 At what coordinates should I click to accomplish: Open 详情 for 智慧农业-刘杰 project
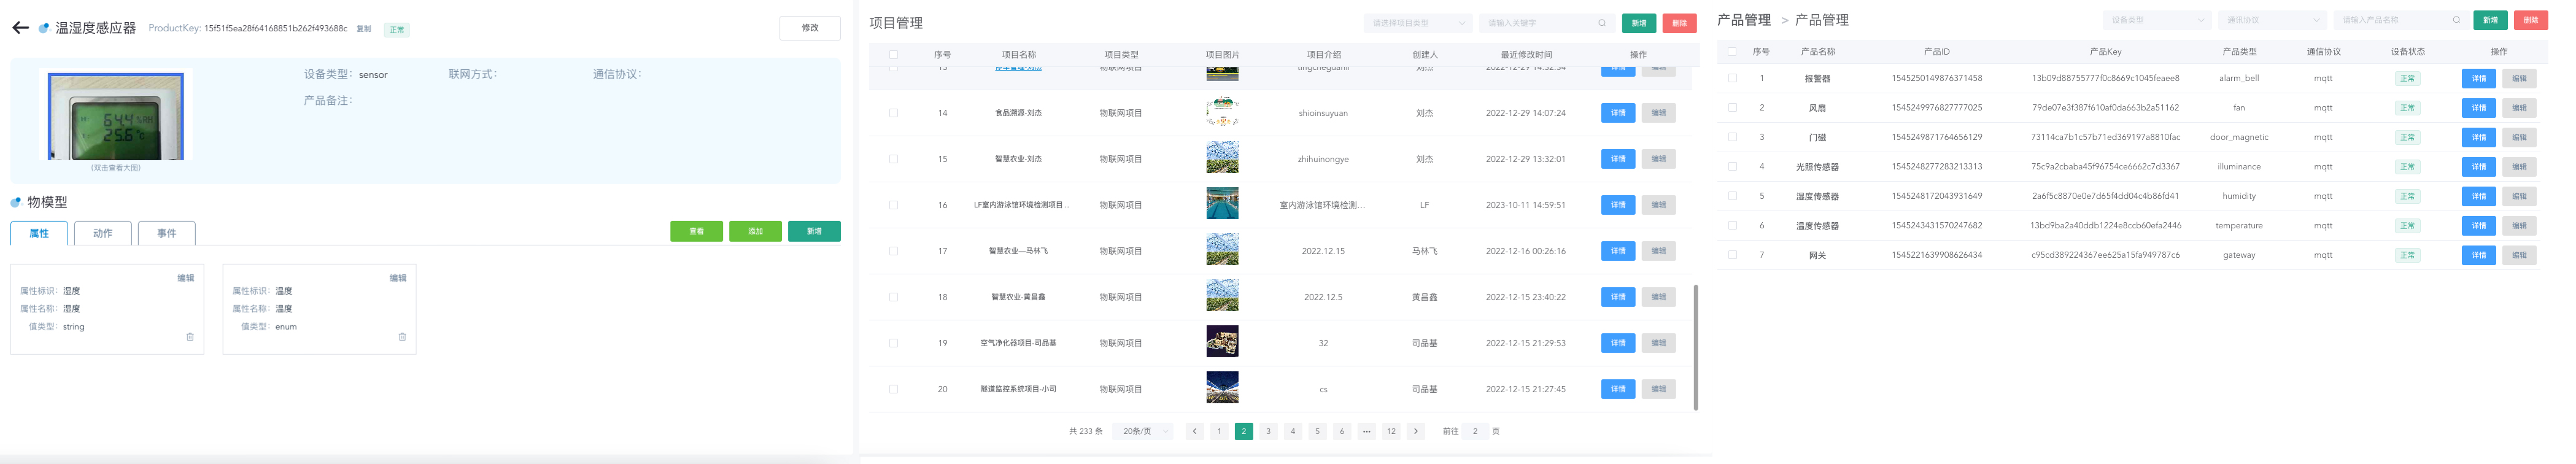tap(1618, 159)
